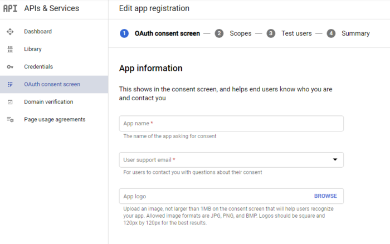Click 'The name of the app asking for consent' hint
390x244 pixels.
click(169, 136)
